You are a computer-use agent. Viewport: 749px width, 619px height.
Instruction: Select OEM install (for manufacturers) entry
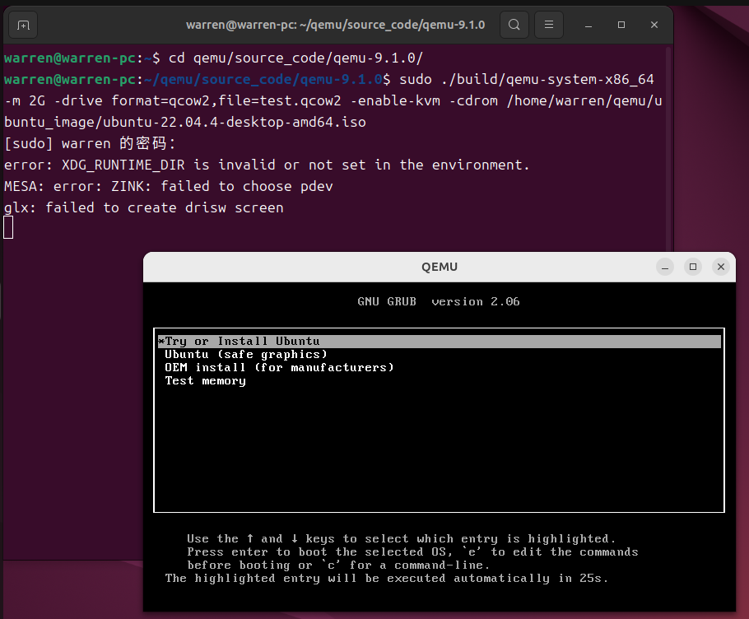[280, 368]
